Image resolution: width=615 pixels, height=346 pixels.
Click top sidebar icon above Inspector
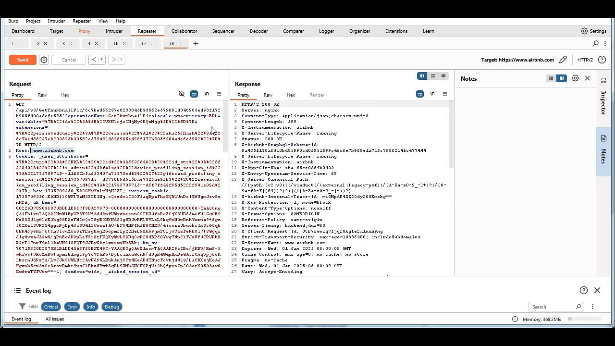(x=603, y=80)
